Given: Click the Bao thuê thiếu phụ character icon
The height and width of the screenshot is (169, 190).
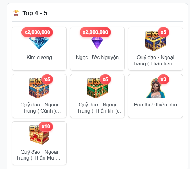Looking at the screenshot, I should 155,88.
